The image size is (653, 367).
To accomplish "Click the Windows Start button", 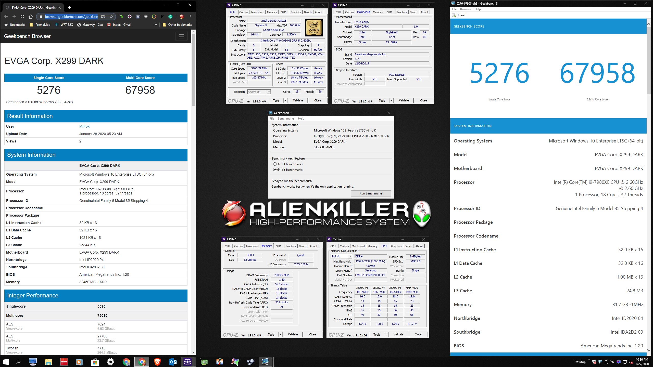I will (6, 362).
